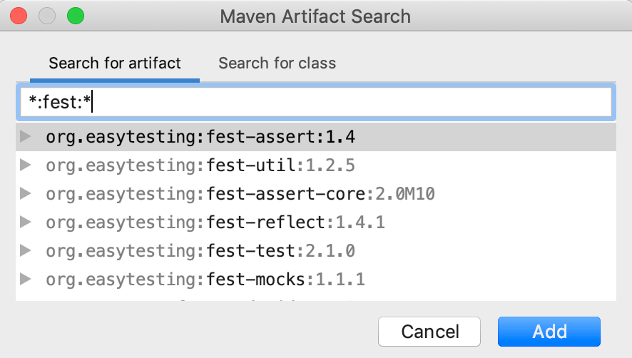Expand the fest-test:2.1.0 artifact row
The width and height of the screenshot is (632, 358).
click(x=26, y=250)
